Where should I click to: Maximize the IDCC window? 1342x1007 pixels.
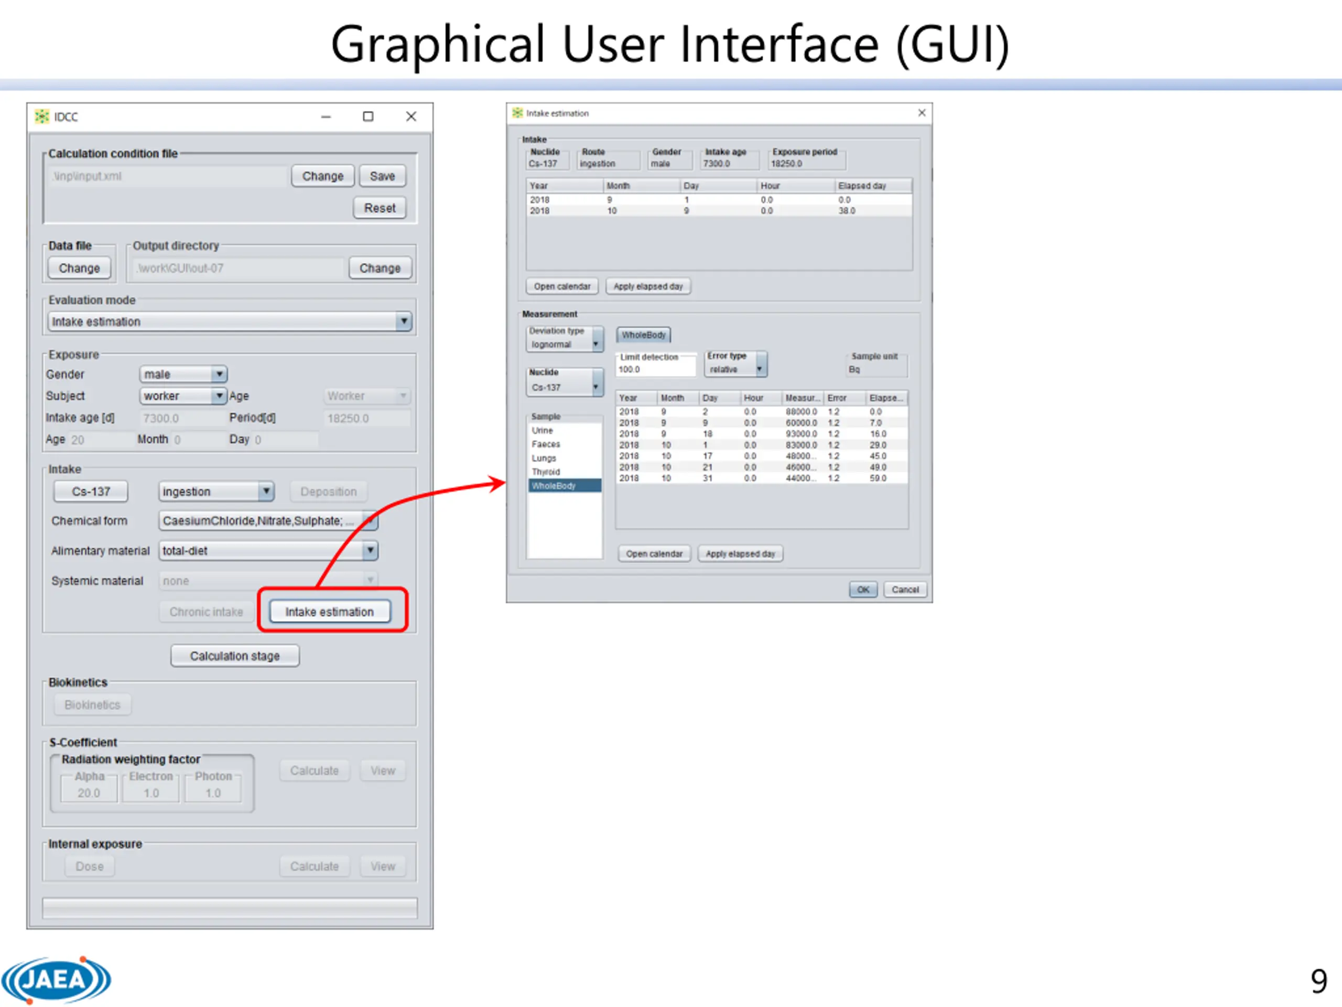point(368,116)
